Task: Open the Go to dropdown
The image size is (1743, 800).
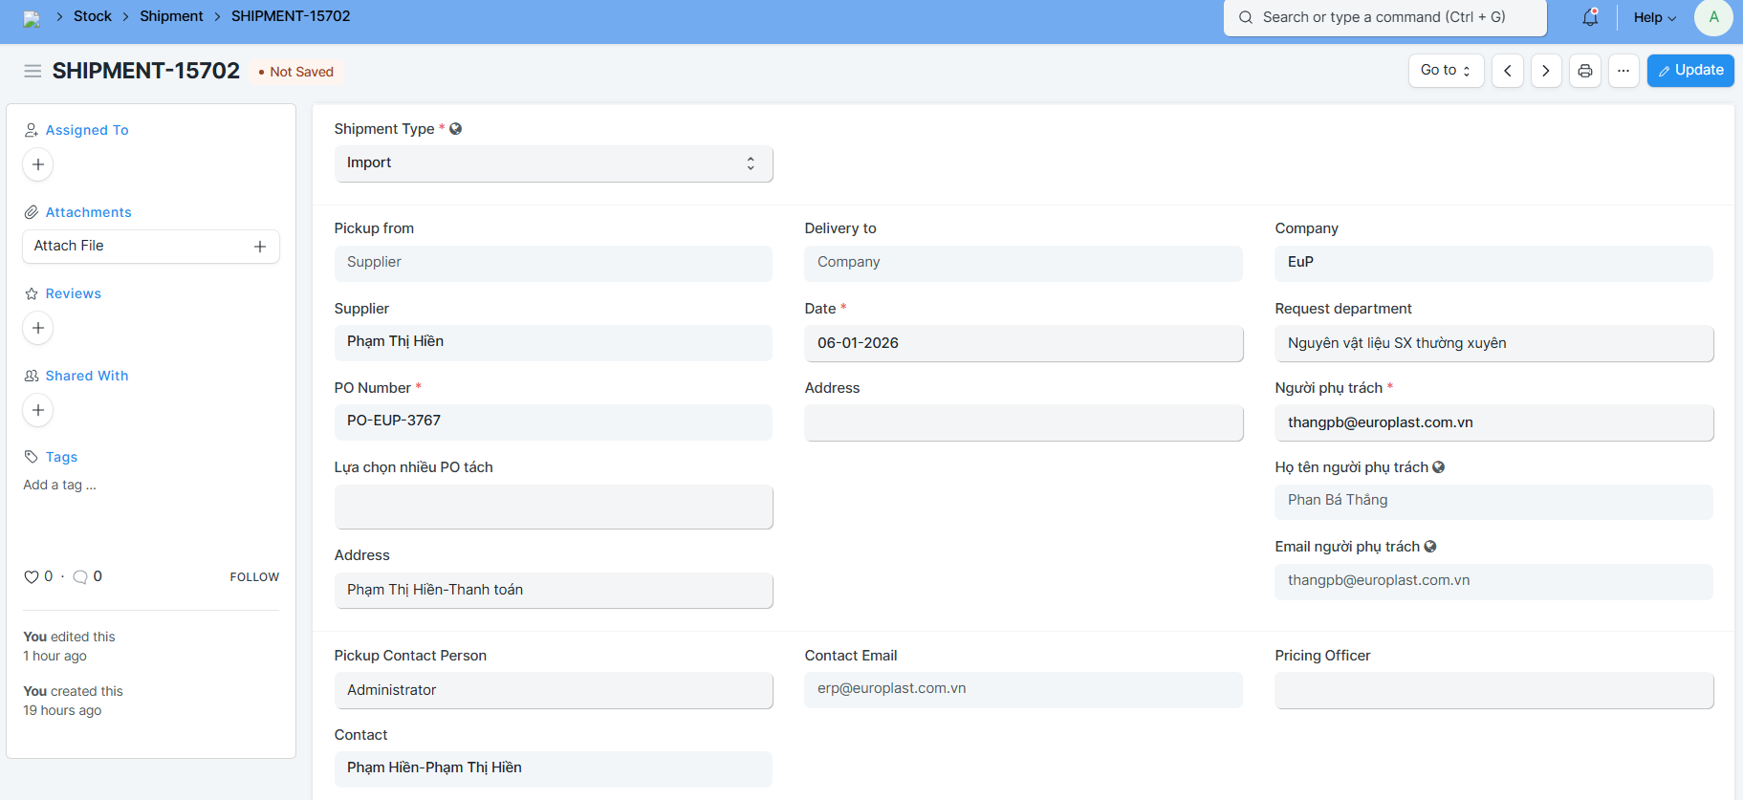Action: click(1445, 71)
